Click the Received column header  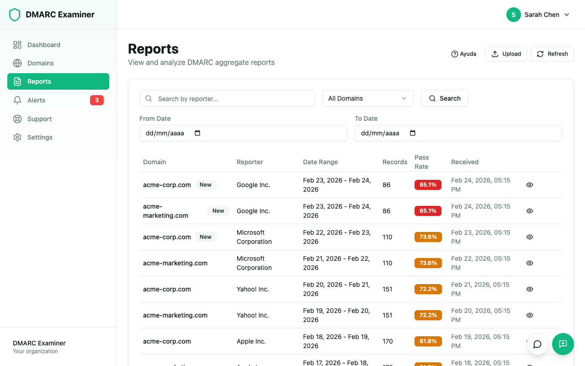pos(465,162)
